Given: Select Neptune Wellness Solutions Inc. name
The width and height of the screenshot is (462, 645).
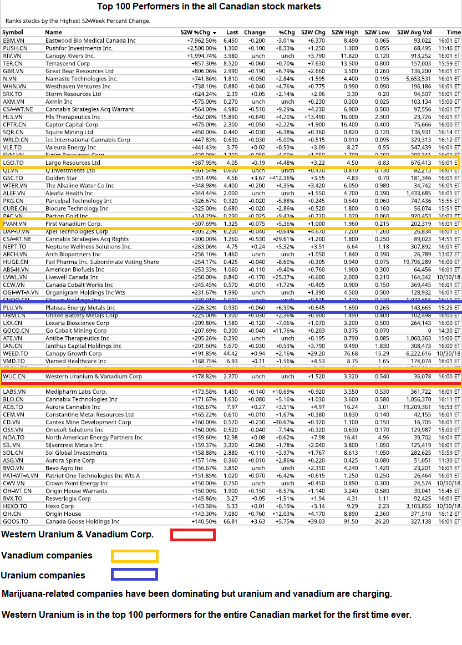Looking at the screenshot, I should [x=88, y=247].
